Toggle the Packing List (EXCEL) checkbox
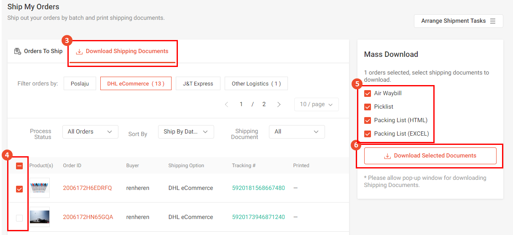Image resolution: width=513 pixels, height=235 pixels. 368,134
